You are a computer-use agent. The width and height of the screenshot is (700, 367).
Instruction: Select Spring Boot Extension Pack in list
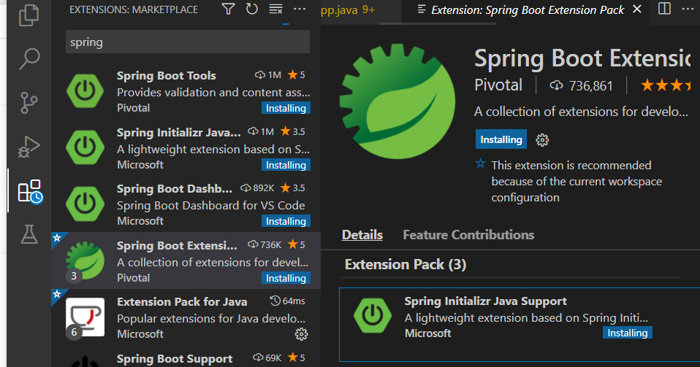point(186,260)
